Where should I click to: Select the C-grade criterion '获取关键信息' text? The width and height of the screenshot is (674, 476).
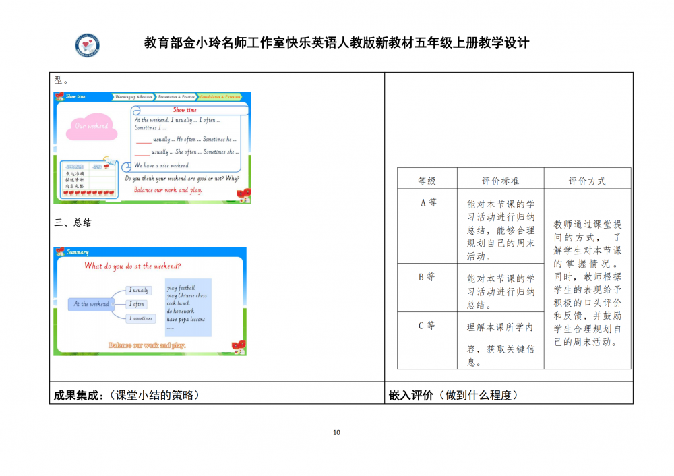click(x=501, y=345)
